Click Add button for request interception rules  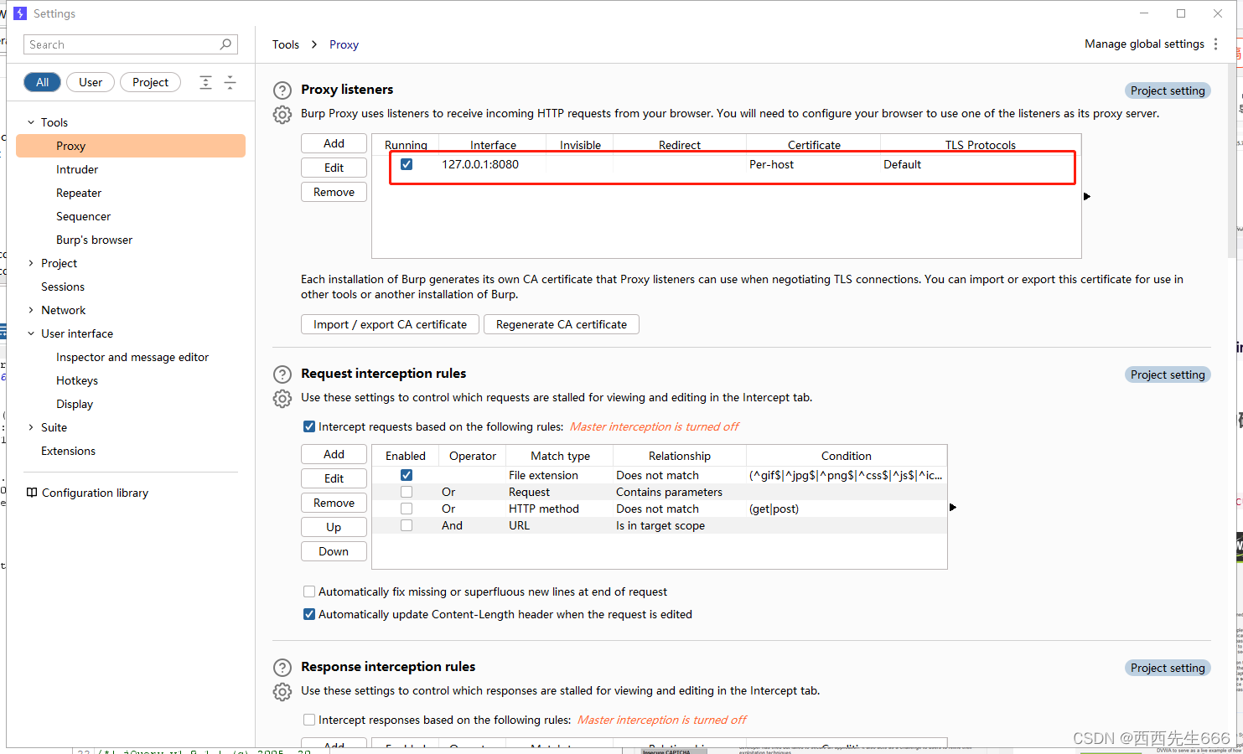[x=334, y=454]
